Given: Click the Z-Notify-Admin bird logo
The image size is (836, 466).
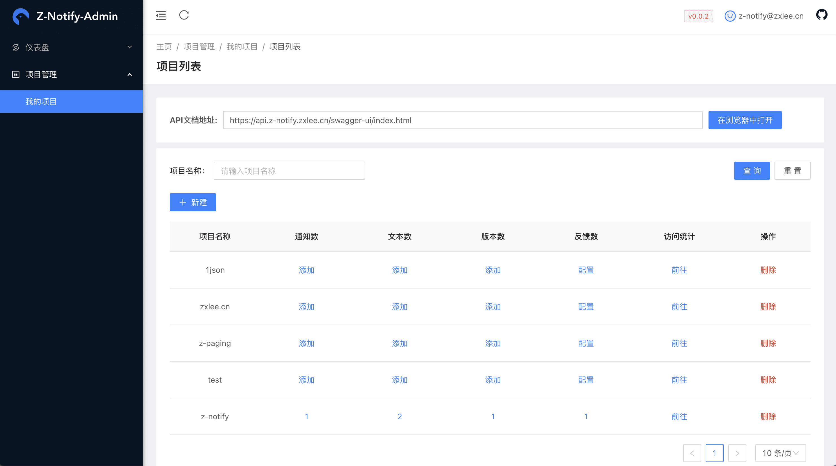Looking at the screenshot, I should [21, 16].
